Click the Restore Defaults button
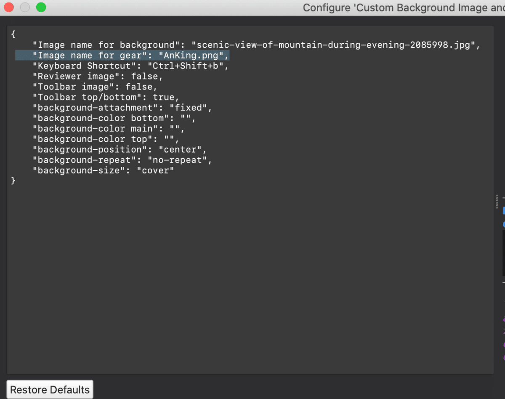The width and height of the screenshot is (505, 399). (49, 389)
